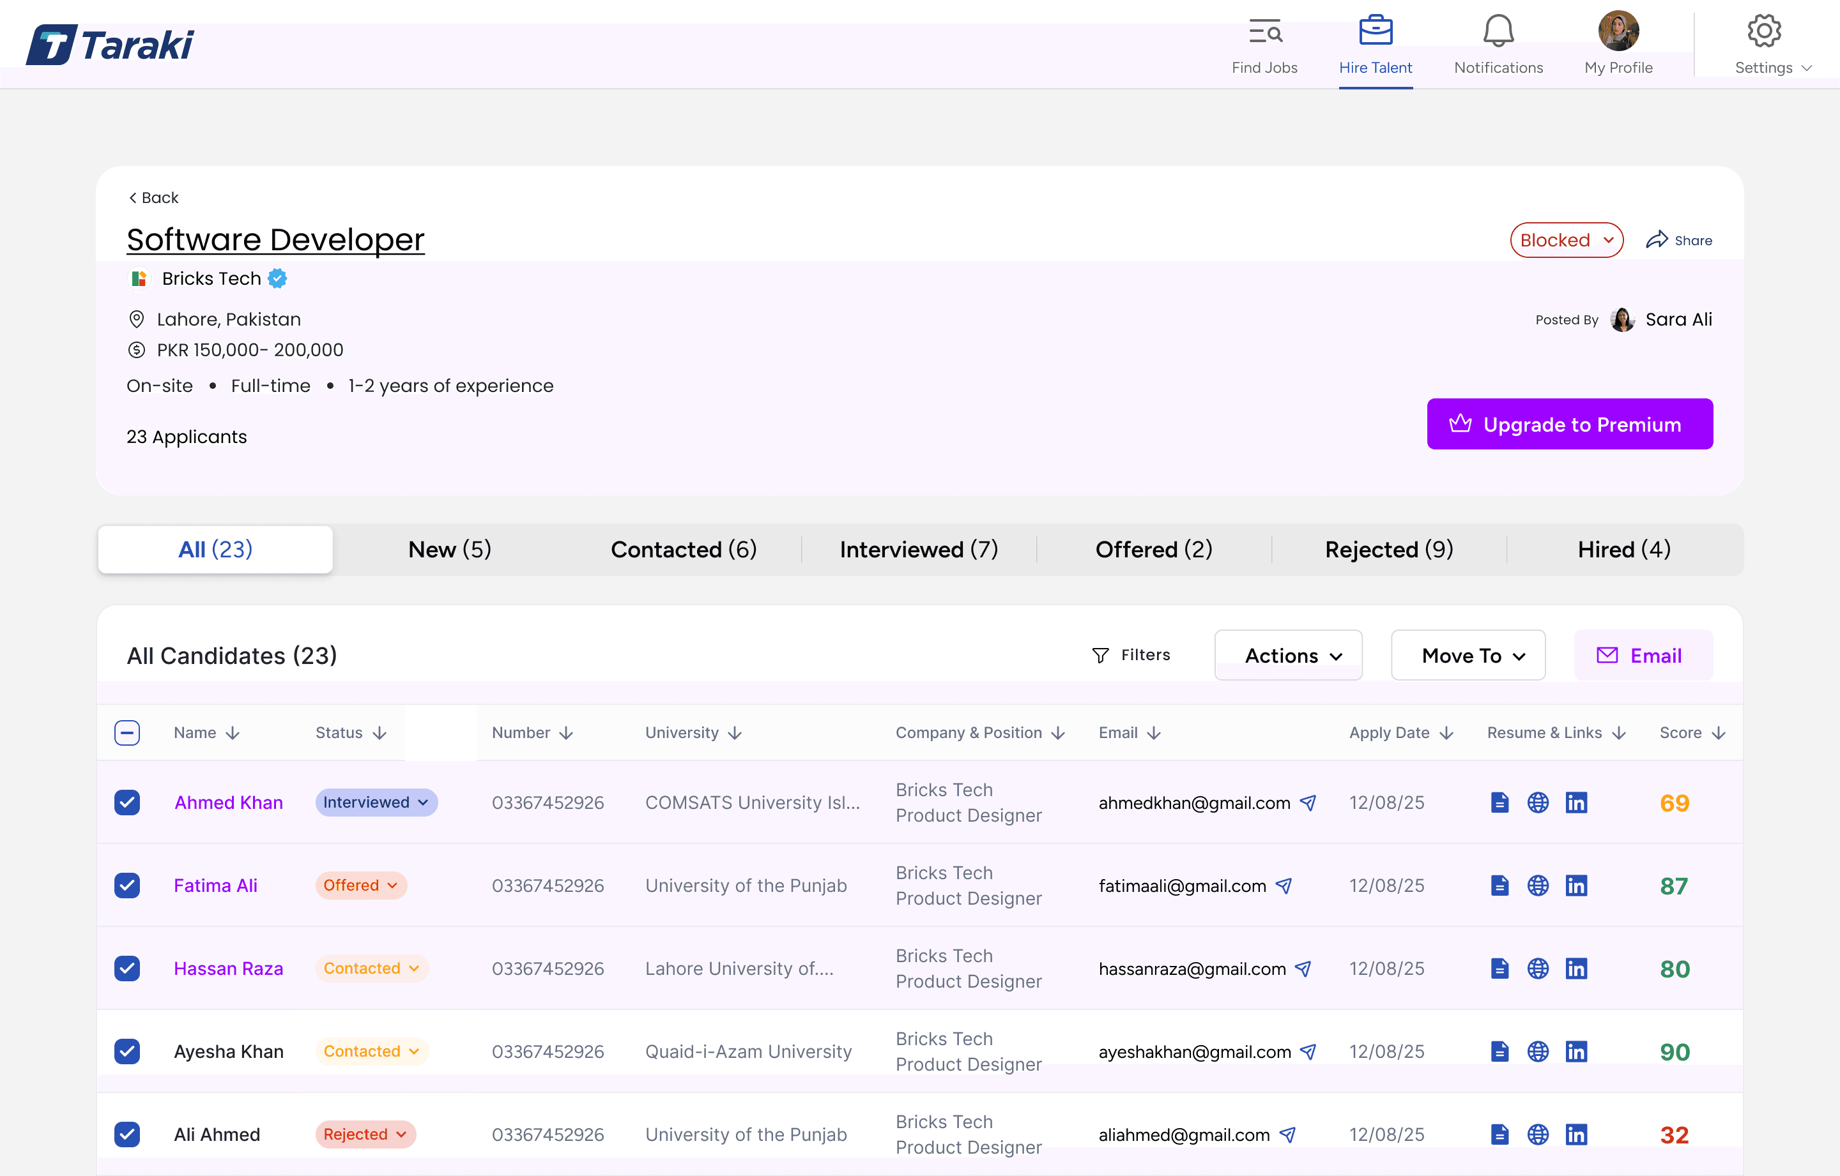Click the Upgrade to Premium button
Screen dimensions: 1840x1176
click(x=1570, y=425)
